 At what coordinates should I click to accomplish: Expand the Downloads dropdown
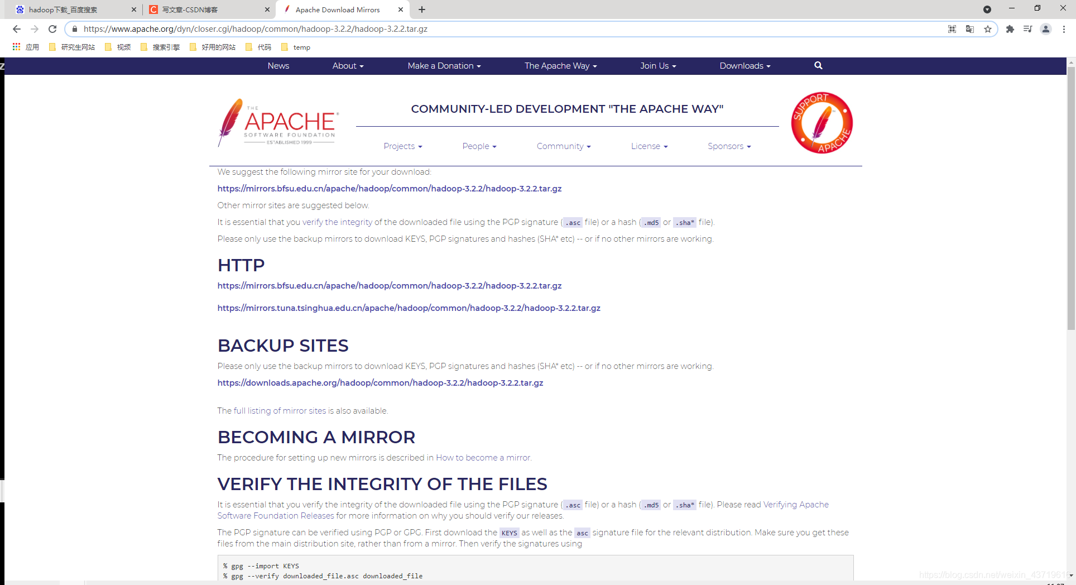tap(744, 66)
